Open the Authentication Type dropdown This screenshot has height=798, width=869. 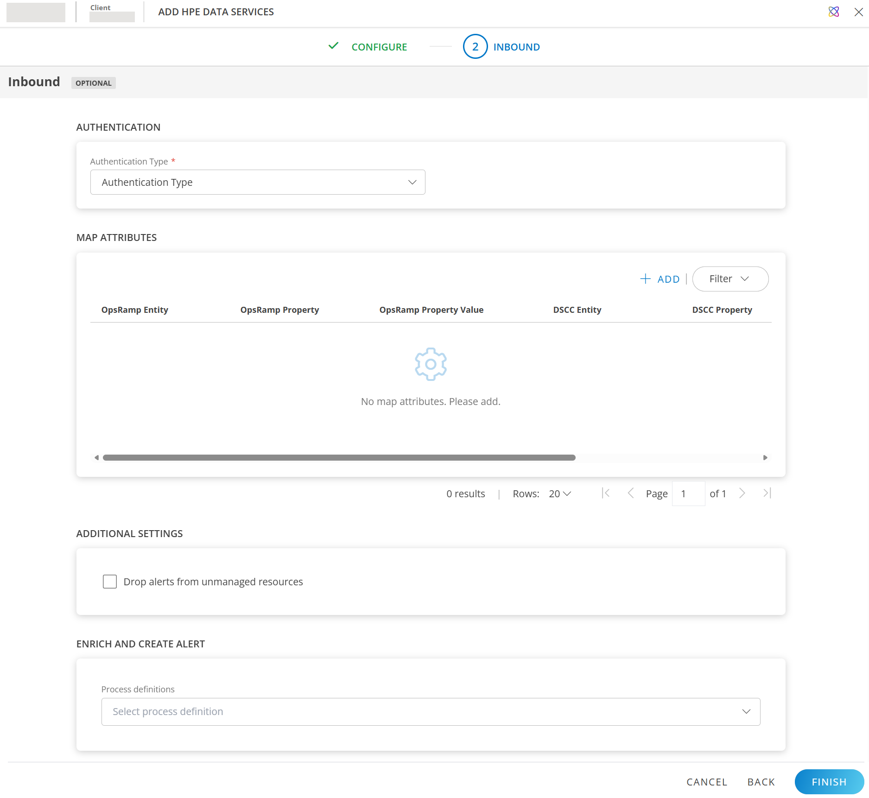[x=258, y=182]
